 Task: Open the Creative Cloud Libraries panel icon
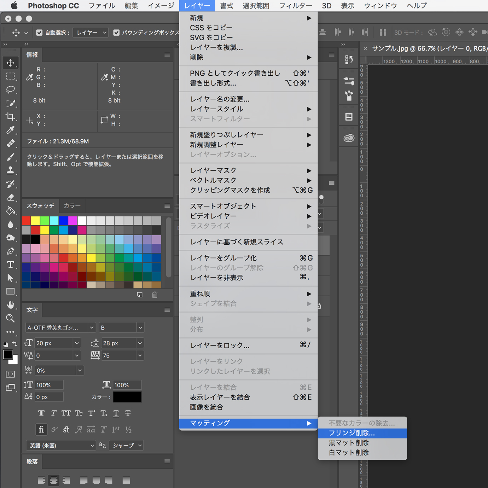coord(349,138)
